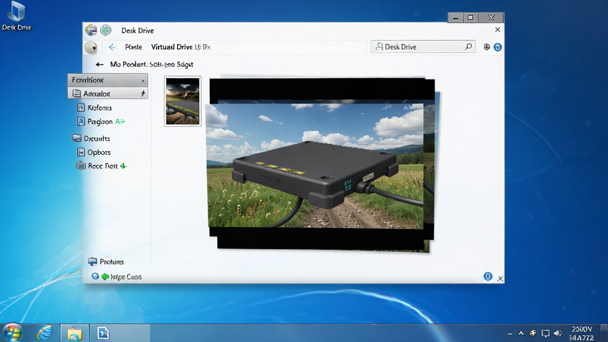Open help via blue question mark icon
Screen dimensions: 608x342
498,47
